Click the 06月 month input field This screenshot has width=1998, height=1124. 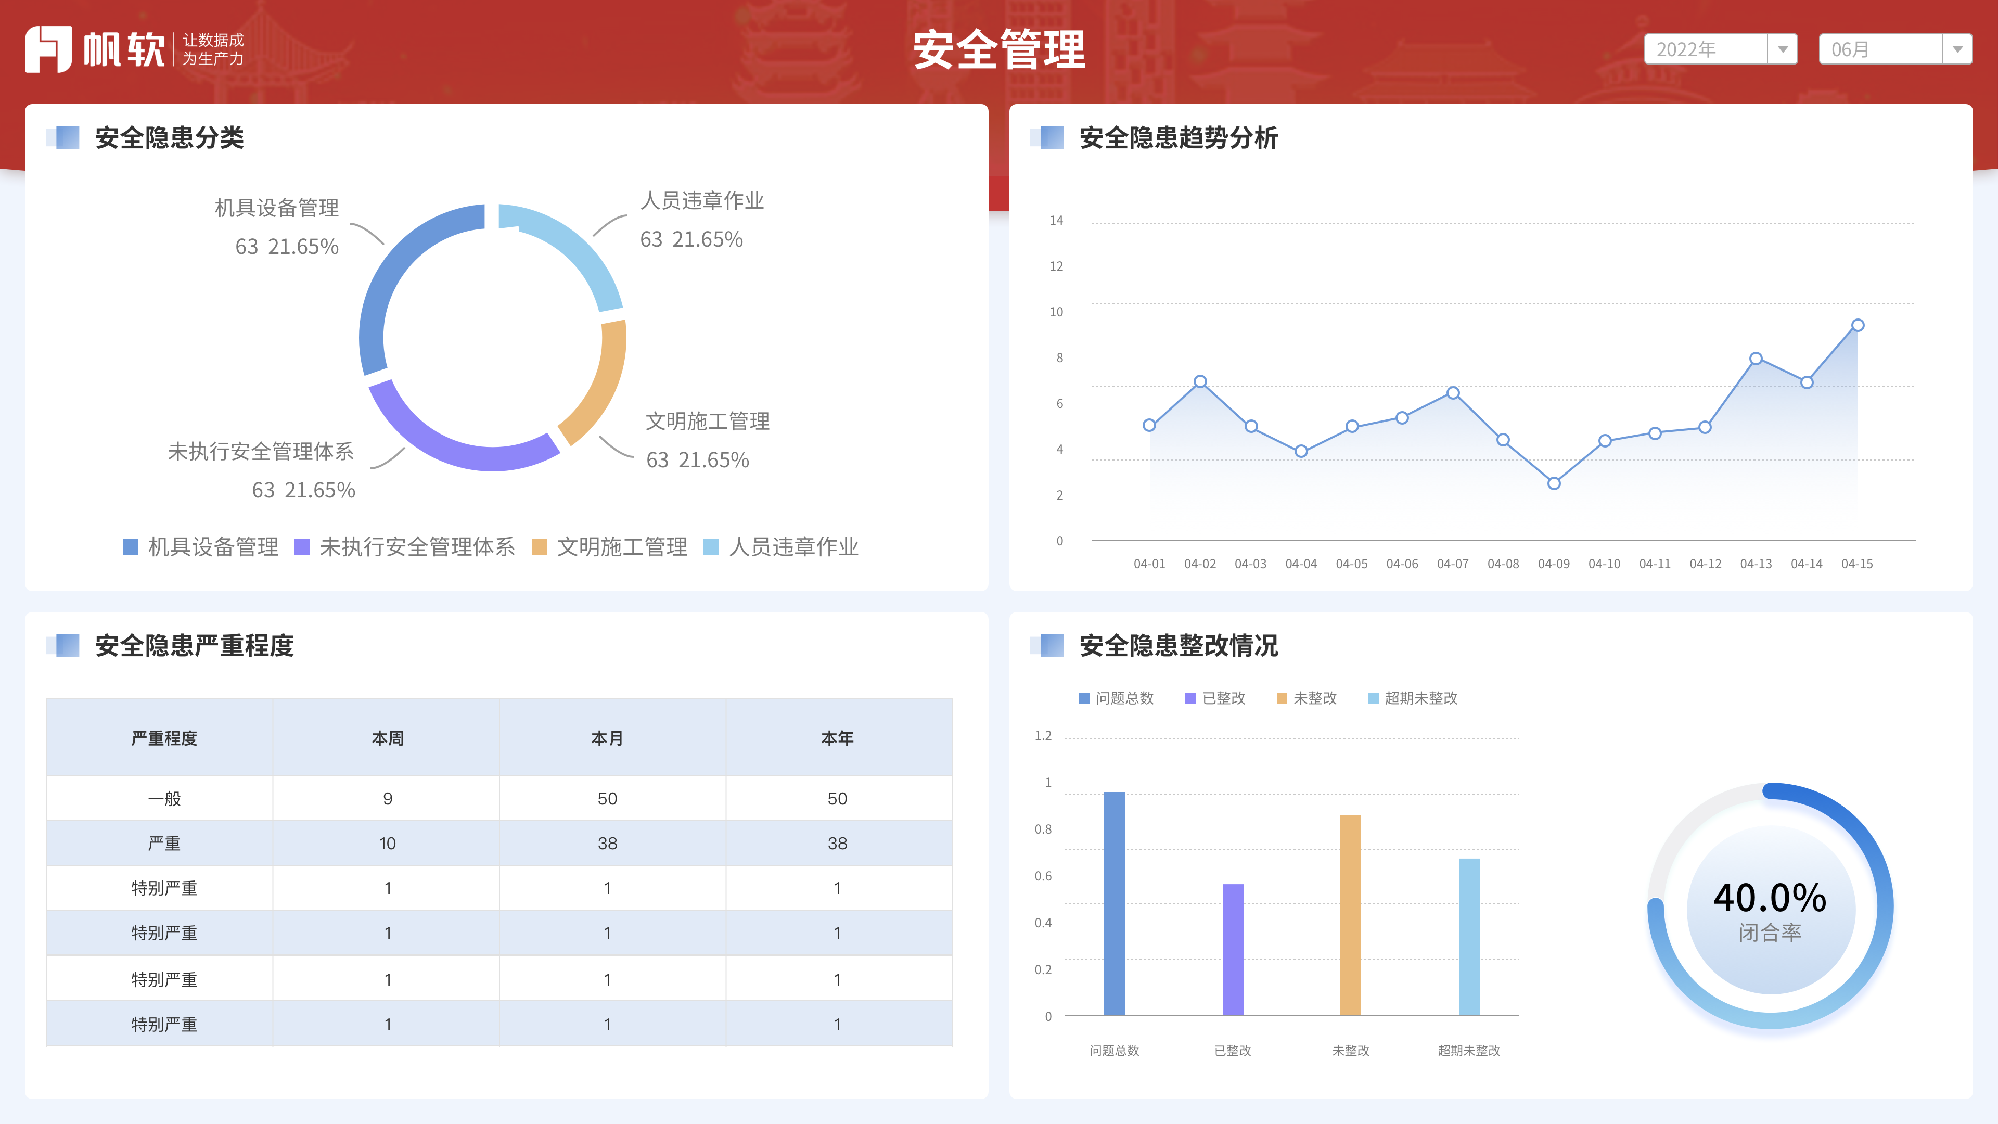click(1880, 49)
